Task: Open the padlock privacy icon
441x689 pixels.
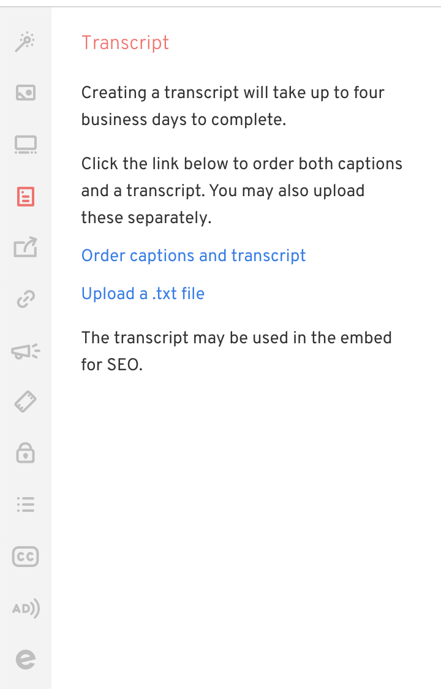Action: pyautogui.click(x=26, y=452)
